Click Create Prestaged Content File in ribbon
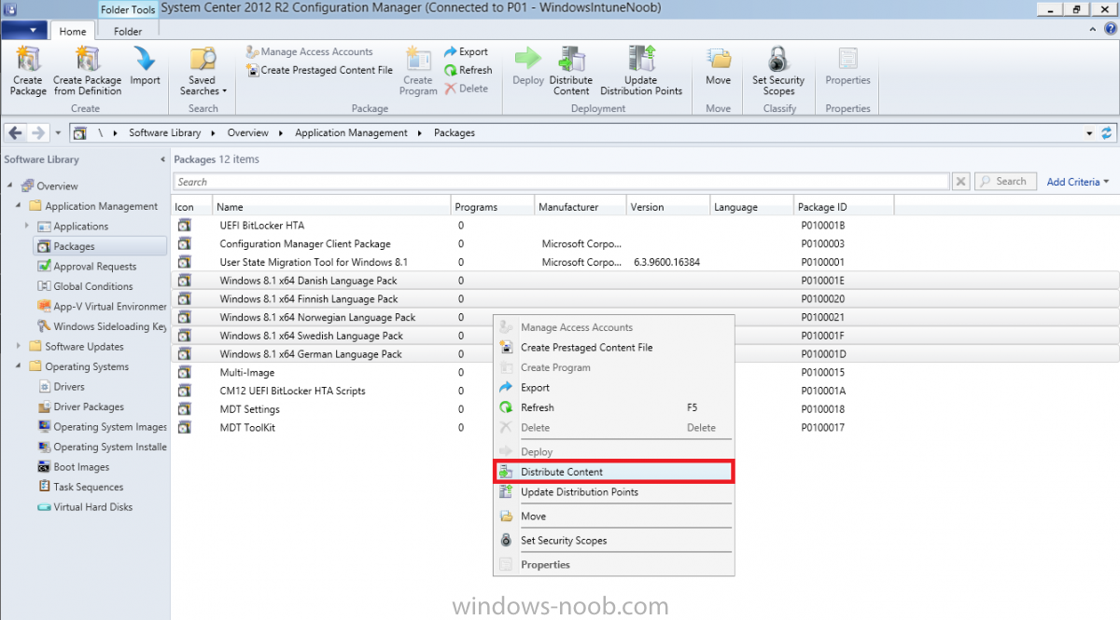 (319, 70)
